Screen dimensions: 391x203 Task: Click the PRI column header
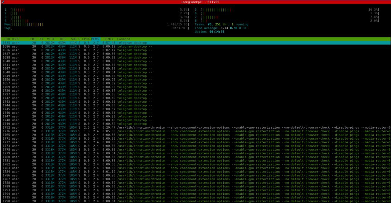point(33,39)
